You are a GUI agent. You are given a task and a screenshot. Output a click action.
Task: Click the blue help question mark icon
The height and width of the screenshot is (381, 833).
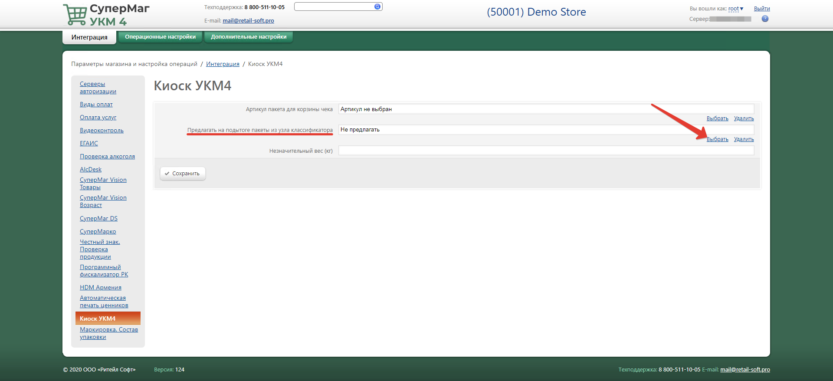pos(765,19)
